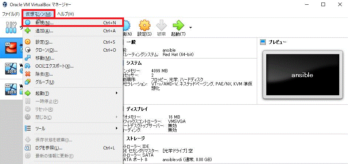Click the 16 MB video memory value
348x164 pixels.
[x=174, y=117]
